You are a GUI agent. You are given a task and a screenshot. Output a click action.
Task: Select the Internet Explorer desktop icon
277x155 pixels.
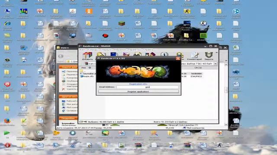click(x=7, y=23)
